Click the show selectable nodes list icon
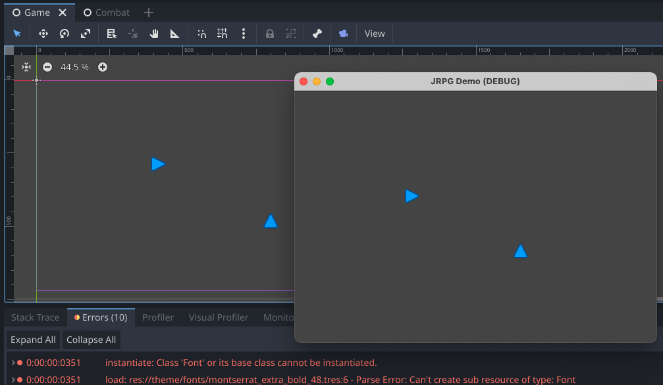This screenshot has height=385, width=663. tap(111, 33)
